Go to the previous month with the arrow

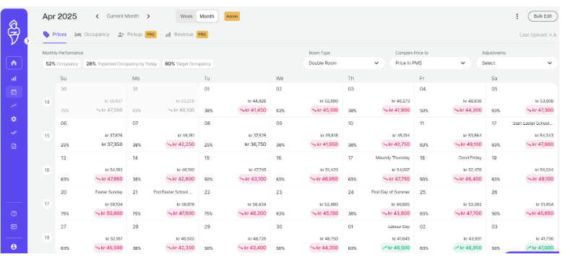tap(97, 16)
